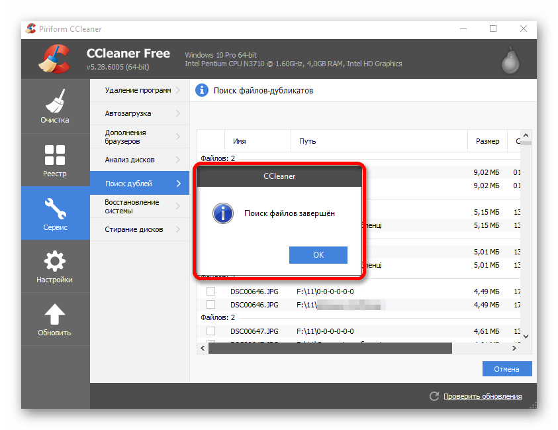Click the blue info icon beside page title
The width and height of the screenshot is (558, 430).
tap(202, 91)
